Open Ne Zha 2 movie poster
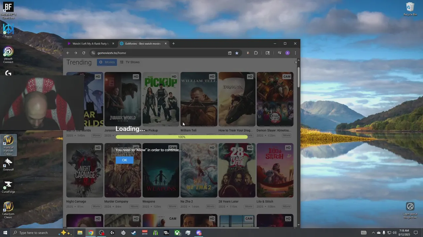The width and height of the screenshot is (423, 237). pos(199,170)
